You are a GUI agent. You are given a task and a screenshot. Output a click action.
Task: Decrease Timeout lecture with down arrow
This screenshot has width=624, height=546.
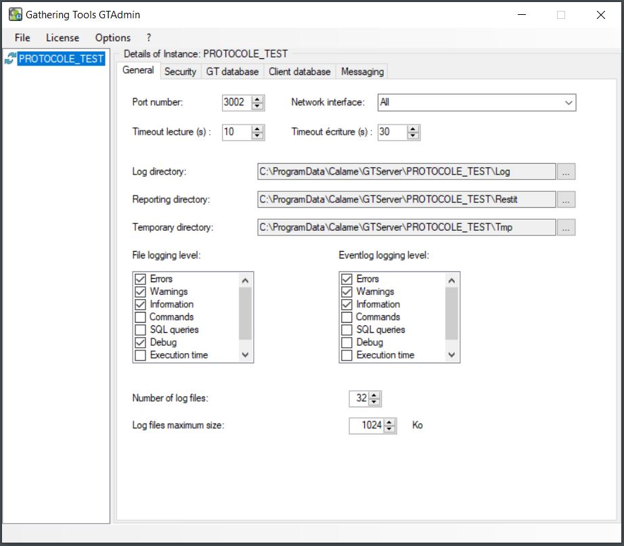(x=257, y=136)
